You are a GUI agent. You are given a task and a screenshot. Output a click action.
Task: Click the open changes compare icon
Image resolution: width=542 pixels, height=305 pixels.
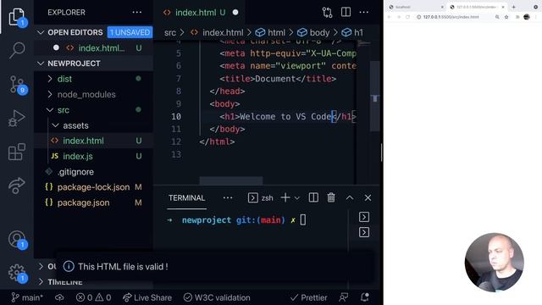coord(327,13)
